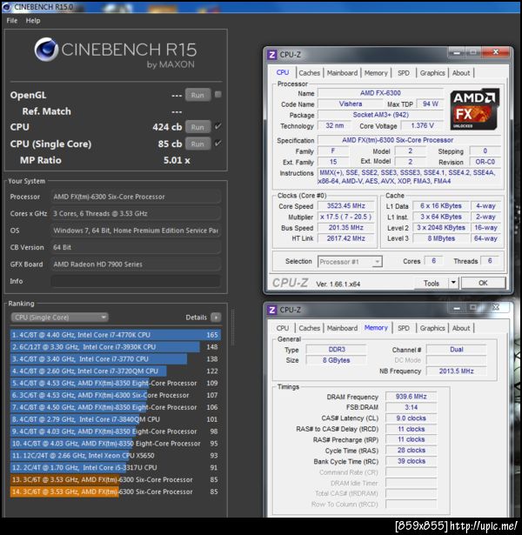Select ranking entry Intel Core i7-4770K CPU
The height and width of the screenshot is (535, 522).
click(x=116, y=335)
